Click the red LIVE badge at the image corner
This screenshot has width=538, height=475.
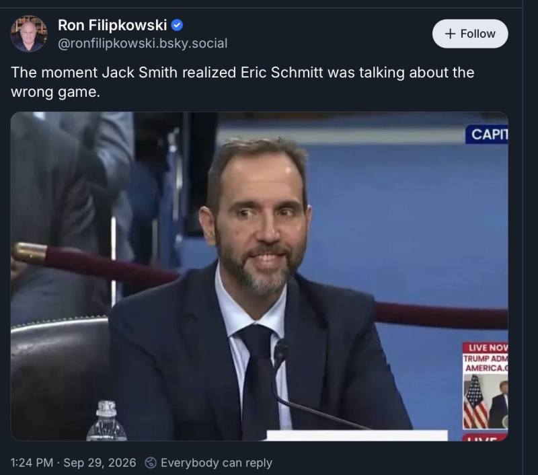coord(486,438)
